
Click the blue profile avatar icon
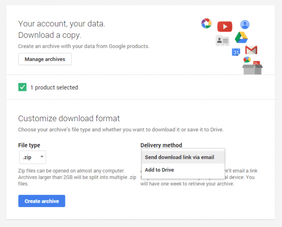coord(245,25)
